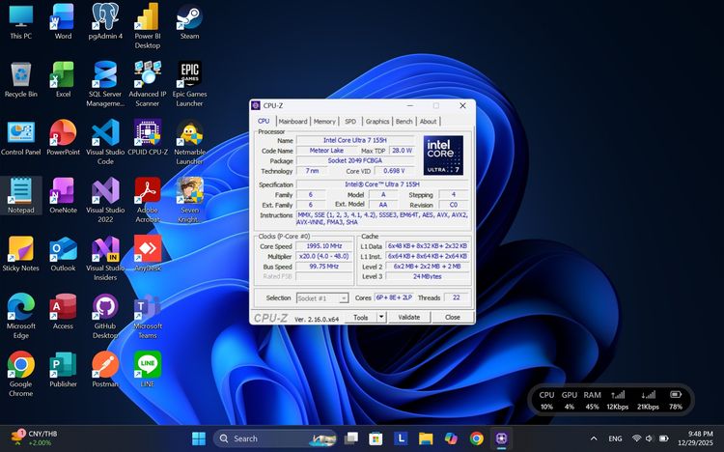Click the Intel Core Ultra 7 logo
Image resolution: width=724 pixels, height=452 pixels.
(443, 155)
